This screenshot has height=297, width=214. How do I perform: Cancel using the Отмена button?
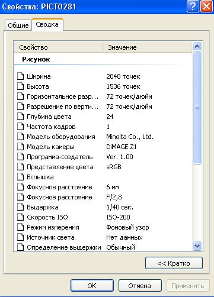(x=140, y=286)
